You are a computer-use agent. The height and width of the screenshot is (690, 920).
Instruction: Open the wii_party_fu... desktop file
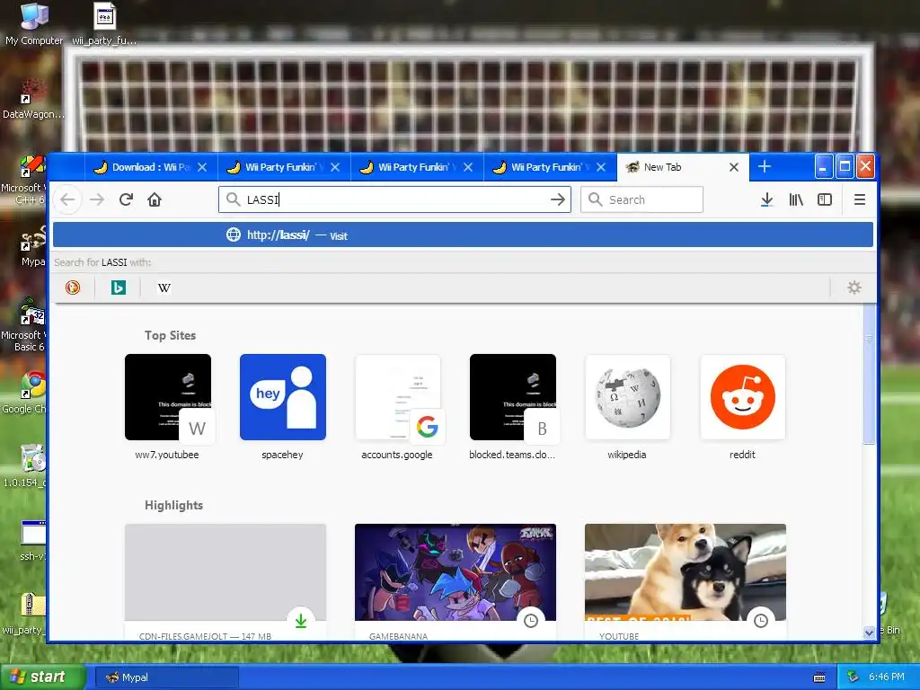(x=104, y=24)
